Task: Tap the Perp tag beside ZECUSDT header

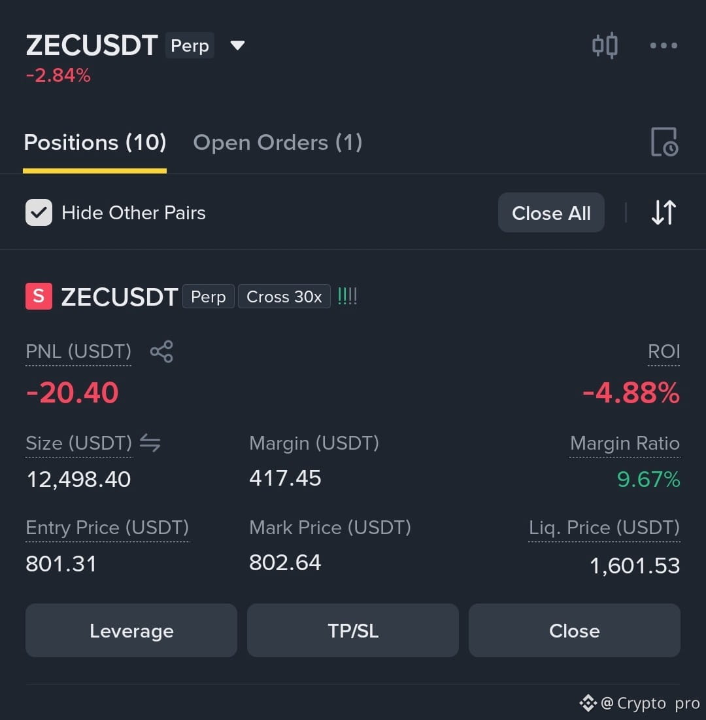Action: [x=190, y=45]
